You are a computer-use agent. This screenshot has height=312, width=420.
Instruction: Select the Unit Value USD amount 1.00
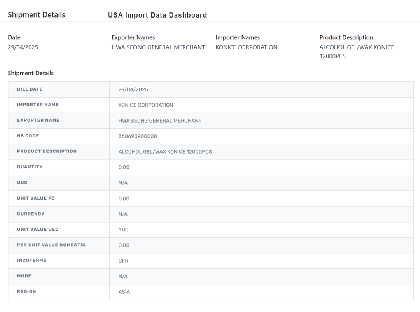pos(123,230)
